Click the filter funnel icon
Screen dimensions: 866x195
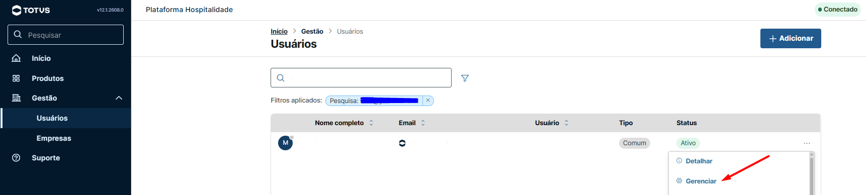click(x=465, y=78)
